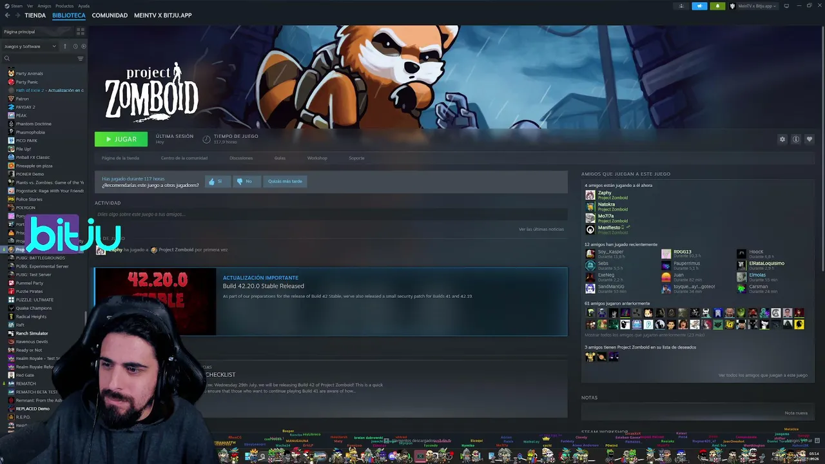Open the Discusiones link
Image resolution: width=825 pixels, height=464 pixels.
click(x=241, y=158)
